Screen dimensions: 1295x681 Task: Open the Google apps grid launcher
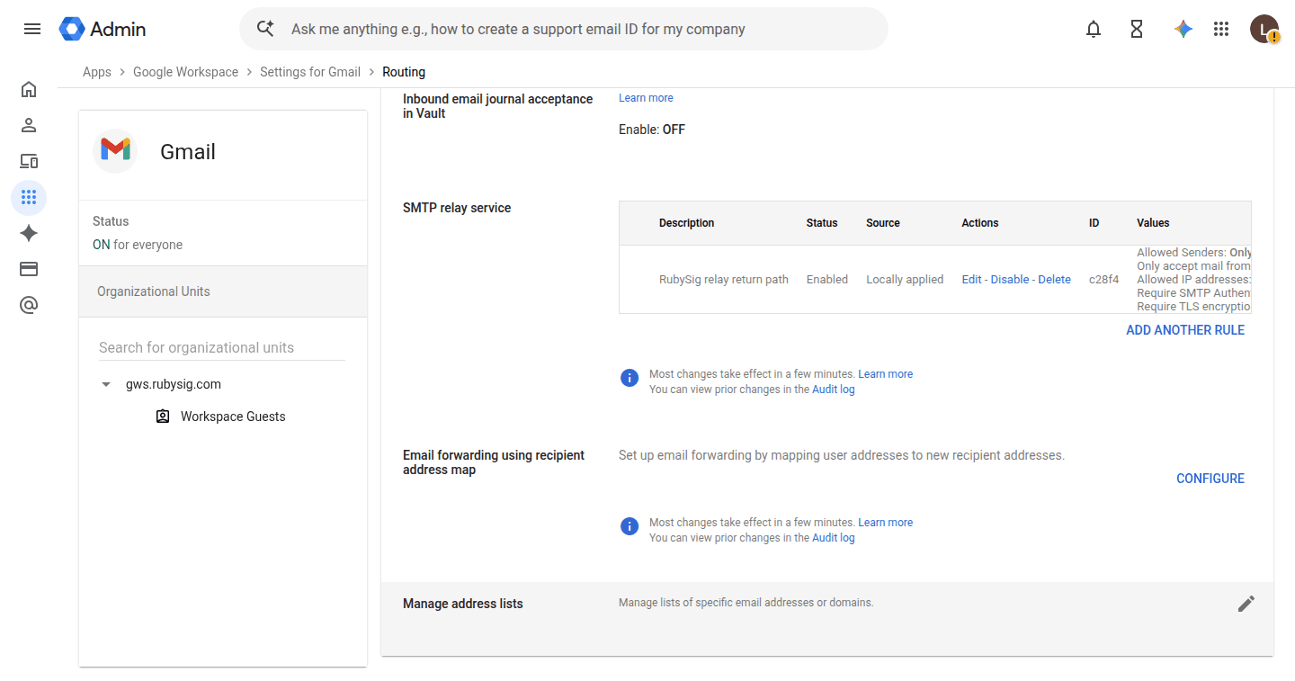coord(1221,29)
